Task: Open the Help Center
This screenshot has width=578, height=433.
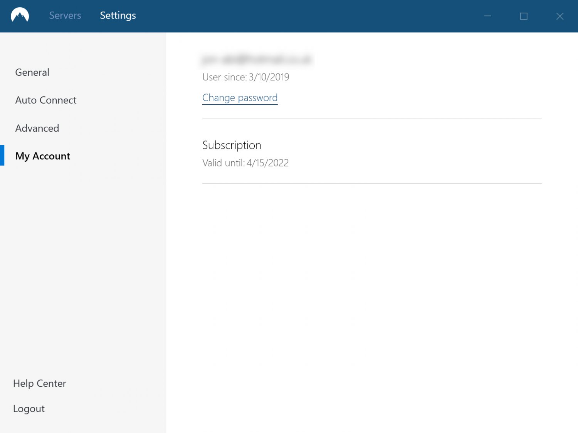Action: [40, 383]
